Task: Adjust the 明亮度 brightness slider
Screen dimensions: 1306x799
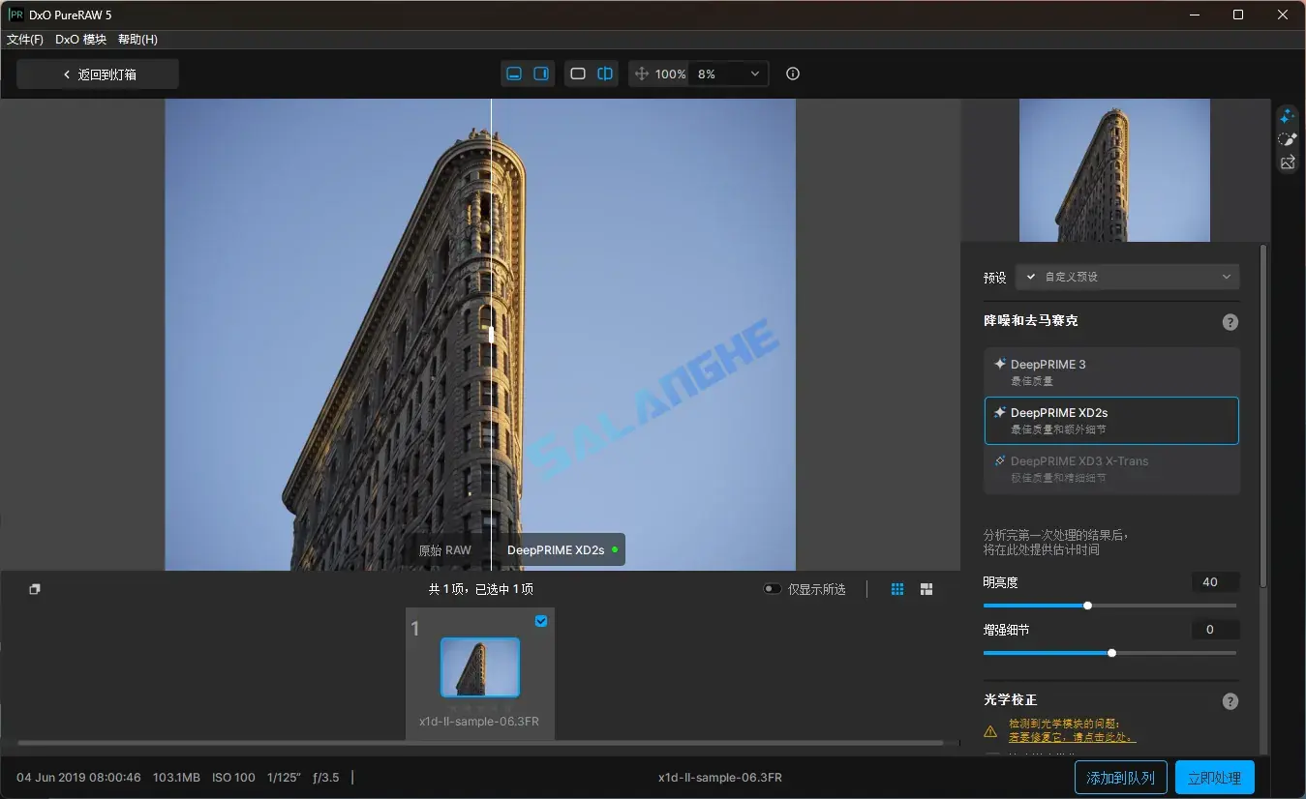Action: tap(1087, 605)
